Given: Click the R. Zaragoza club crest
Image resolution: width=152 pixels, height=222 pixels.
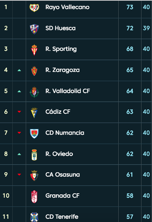Looking at the screenshot, I should [34, 71].
